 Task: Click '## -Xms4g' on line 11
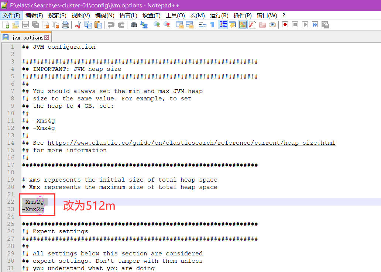pos(39,121)
